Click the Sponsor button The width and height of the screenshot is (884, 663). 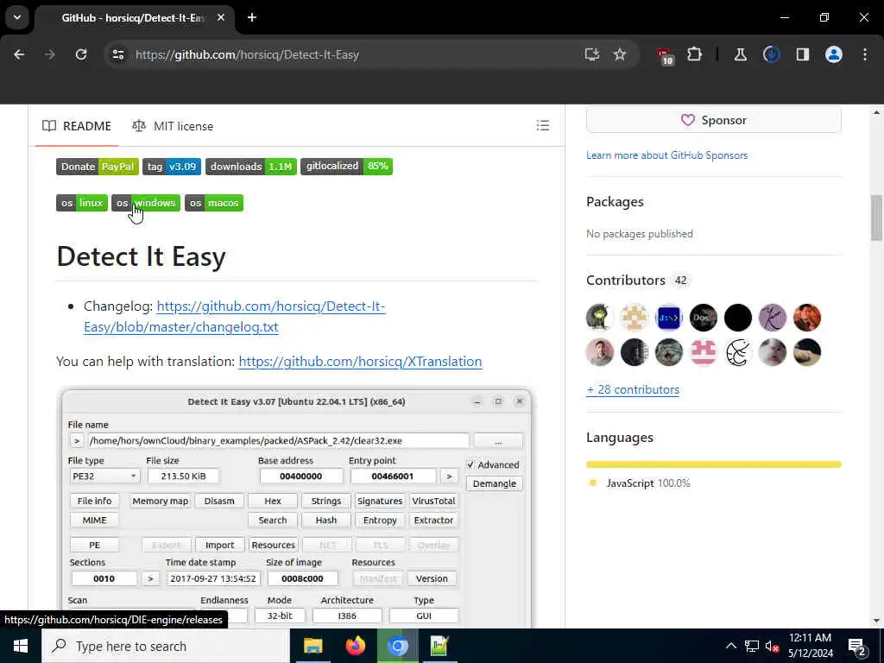pyautogui.click(x=714, y=120)
